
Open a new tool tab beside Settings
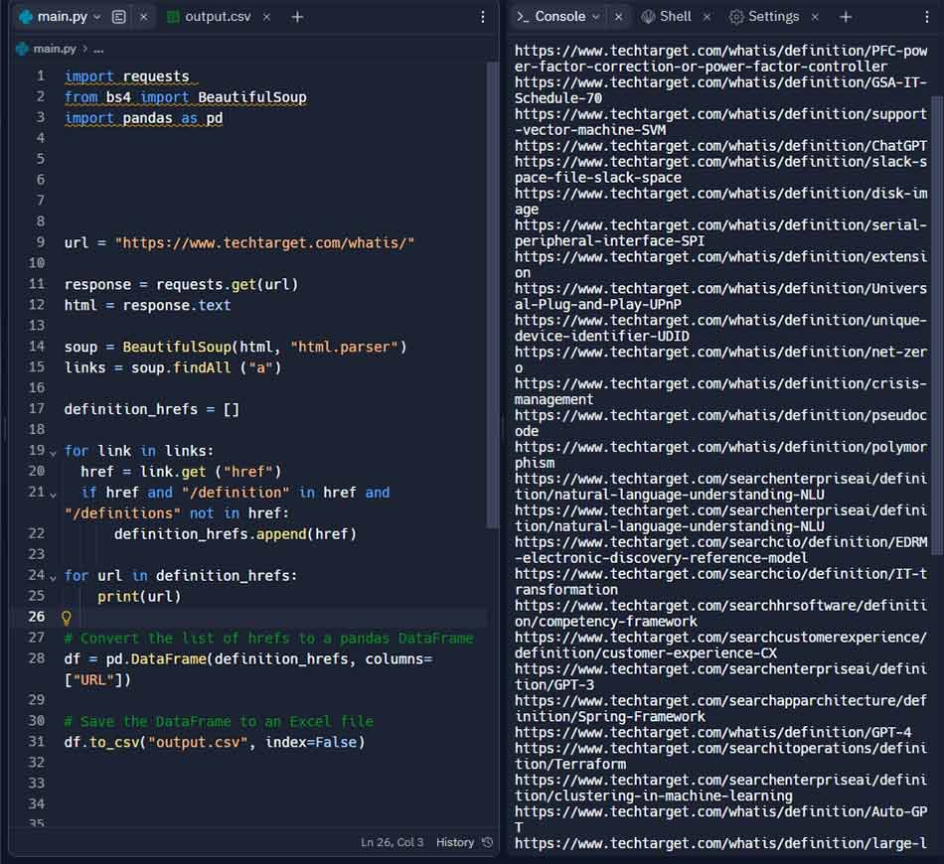(x=844, y=16)
